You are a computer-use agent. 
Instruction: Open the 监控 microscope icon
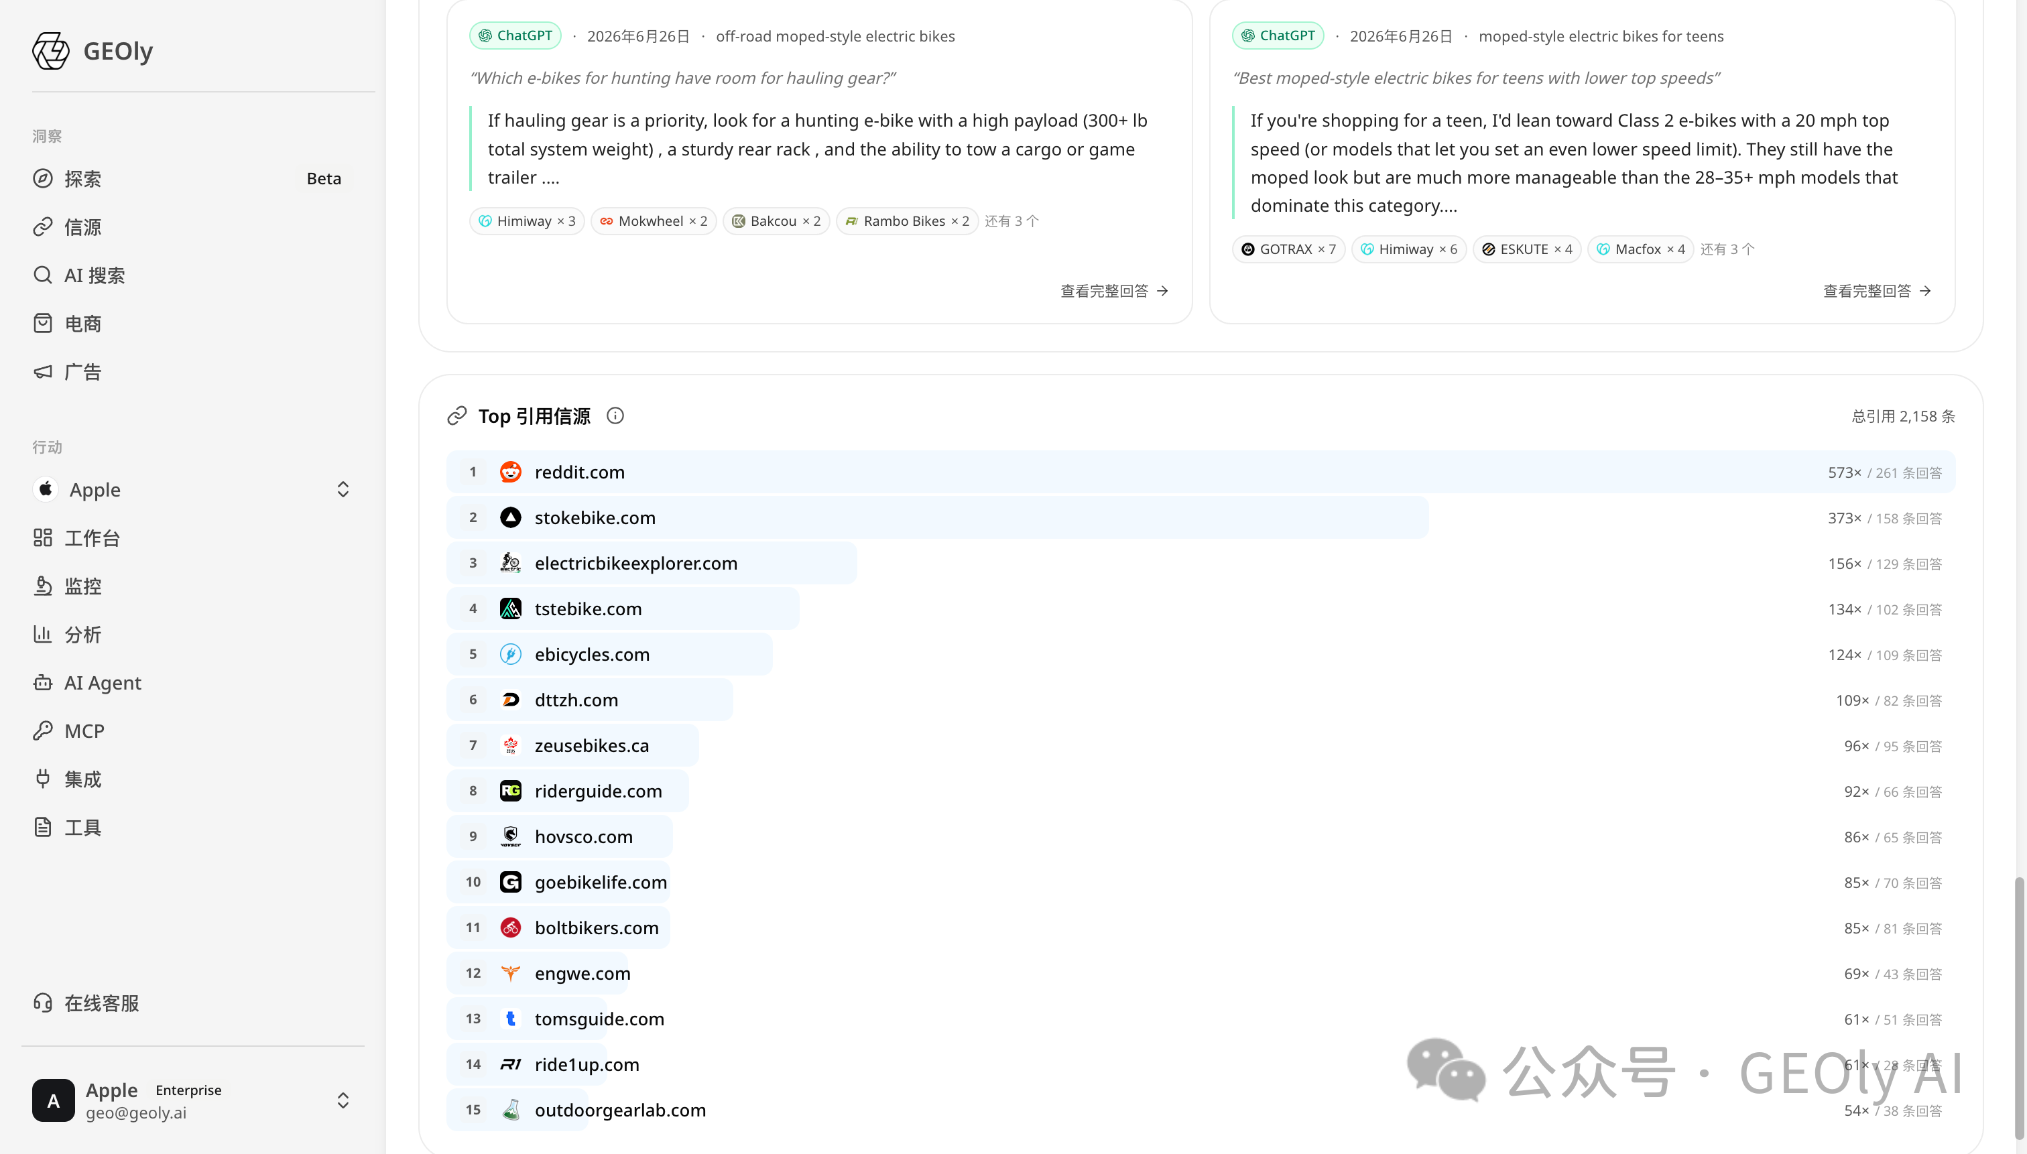(x=43, y=586)
